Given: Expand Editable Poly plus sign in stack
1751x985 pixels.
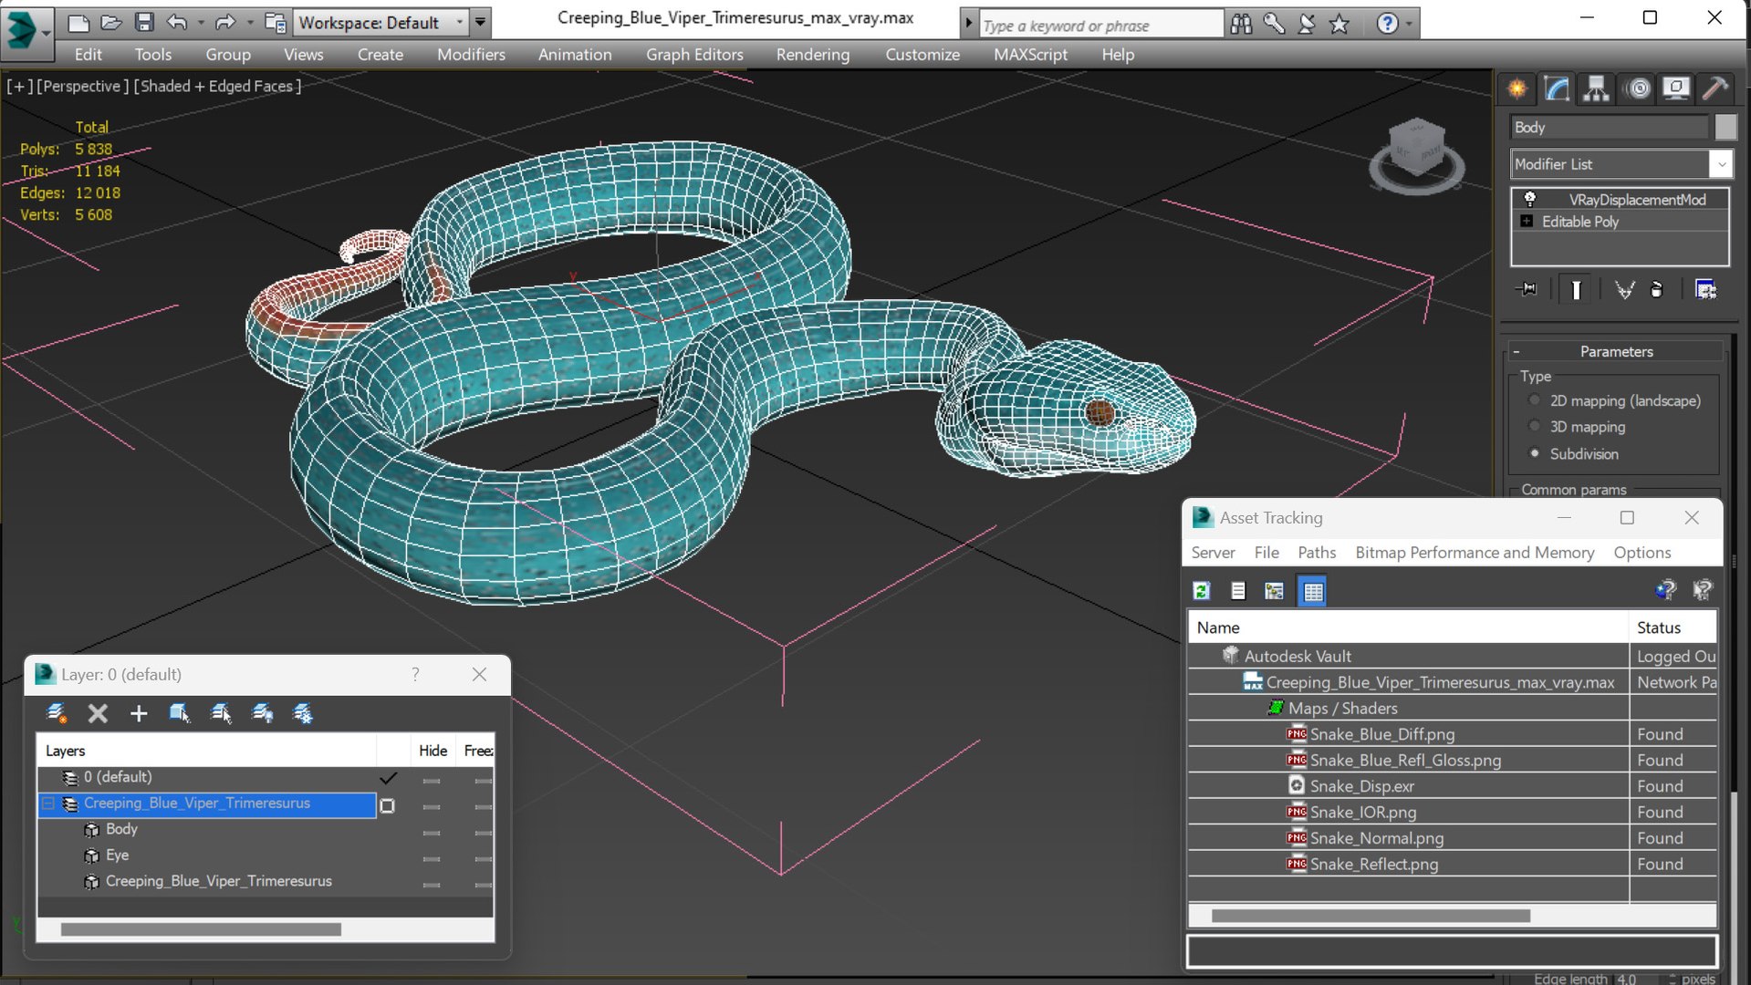Looking at the screenshot, I should coord(1527,222).
